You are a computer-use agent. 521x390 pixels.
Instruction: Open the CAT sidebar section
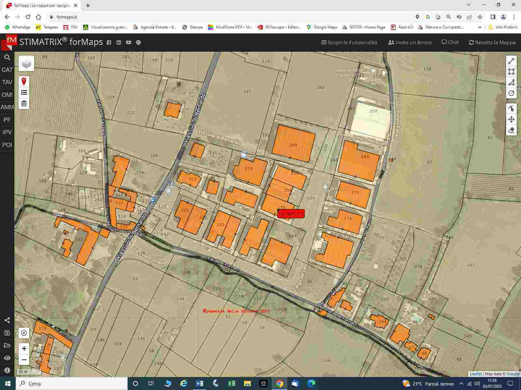[x=7, y=70]
